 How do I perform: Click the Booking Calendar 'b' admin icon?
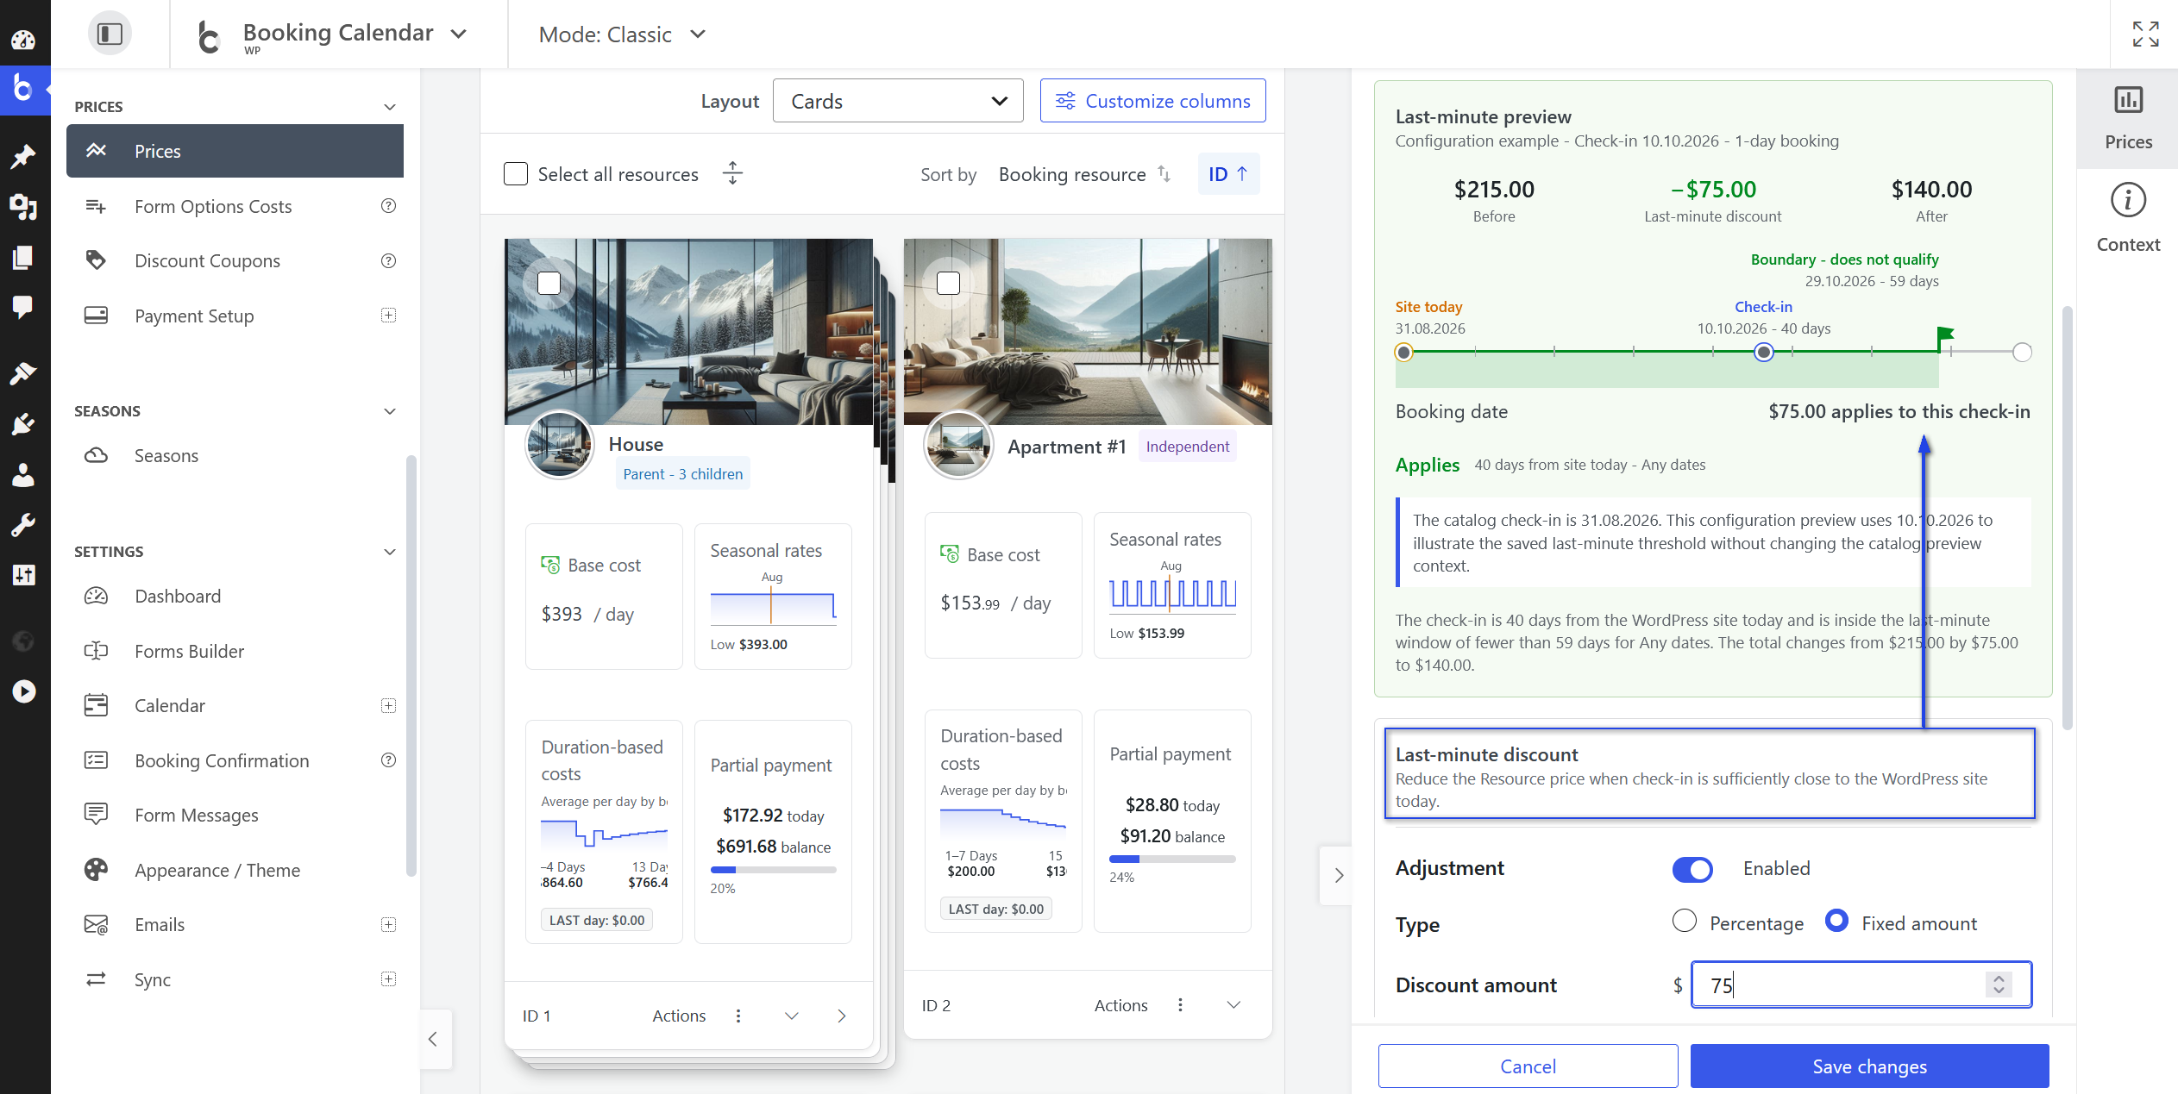click(23, 89)
